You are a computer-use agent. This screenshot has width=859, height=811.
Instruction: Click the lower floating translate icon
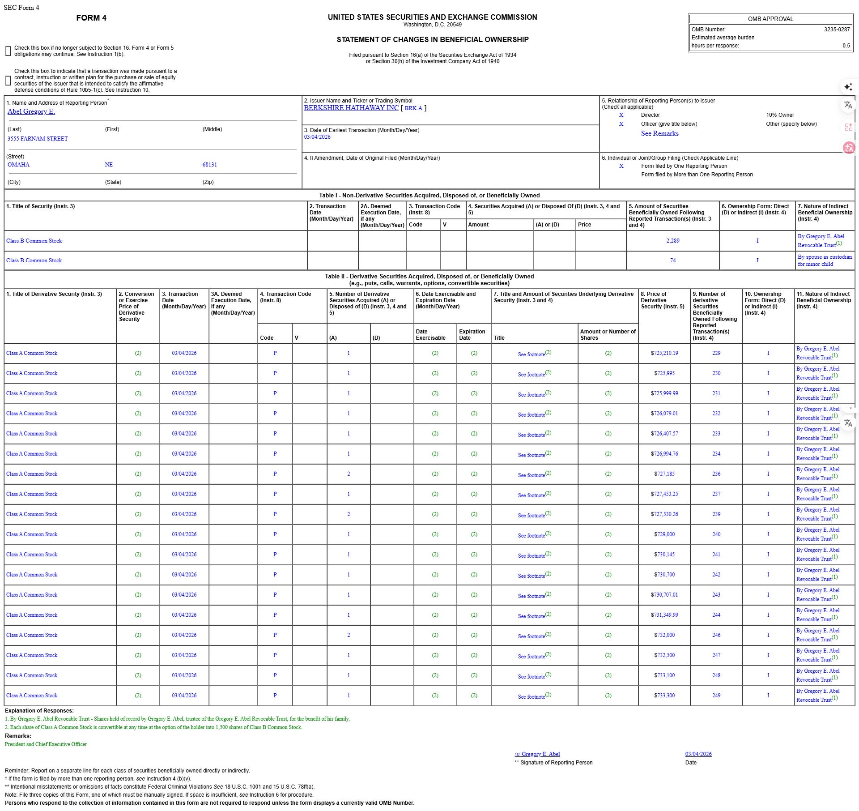click(x=848, y=423)
